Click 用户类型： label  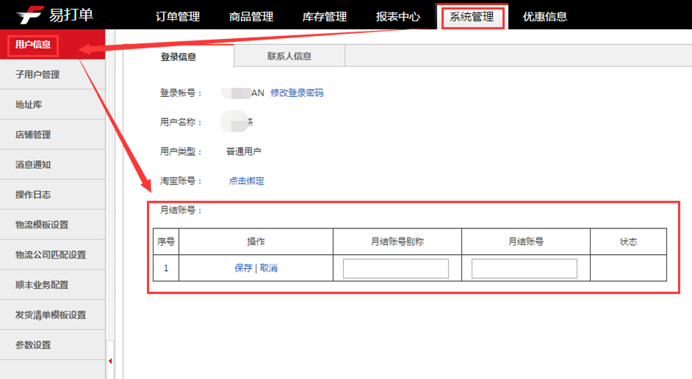tap(181, 151)
